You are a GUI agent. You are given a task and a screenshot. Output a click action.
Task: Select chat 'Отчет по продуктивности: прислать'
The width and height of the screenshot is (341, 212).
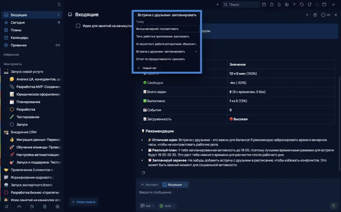[x=160, y=59]
